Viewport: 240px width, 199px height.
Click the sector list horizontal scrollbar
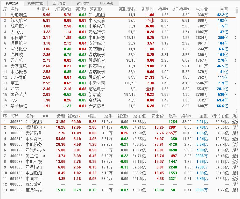(x=80, y=112)
